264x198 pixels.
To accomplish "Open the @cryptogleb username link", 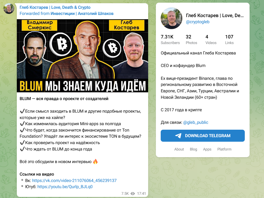I will click(x=198, y=22).
